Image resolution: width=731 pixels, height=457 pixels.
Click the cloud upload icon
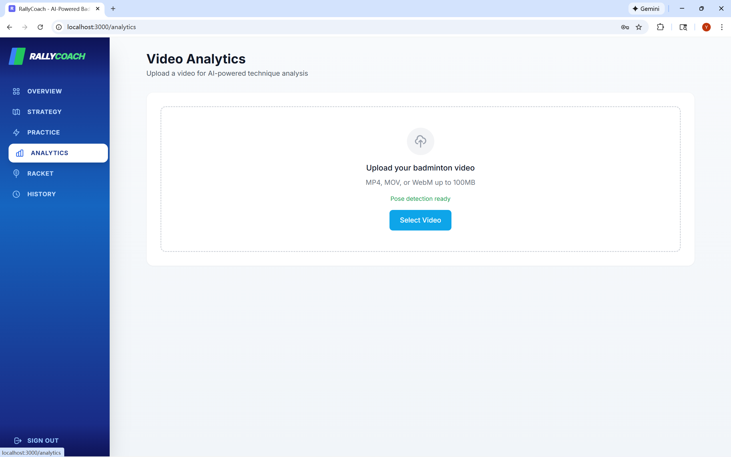pyautogui.click(x=420, y=141)
